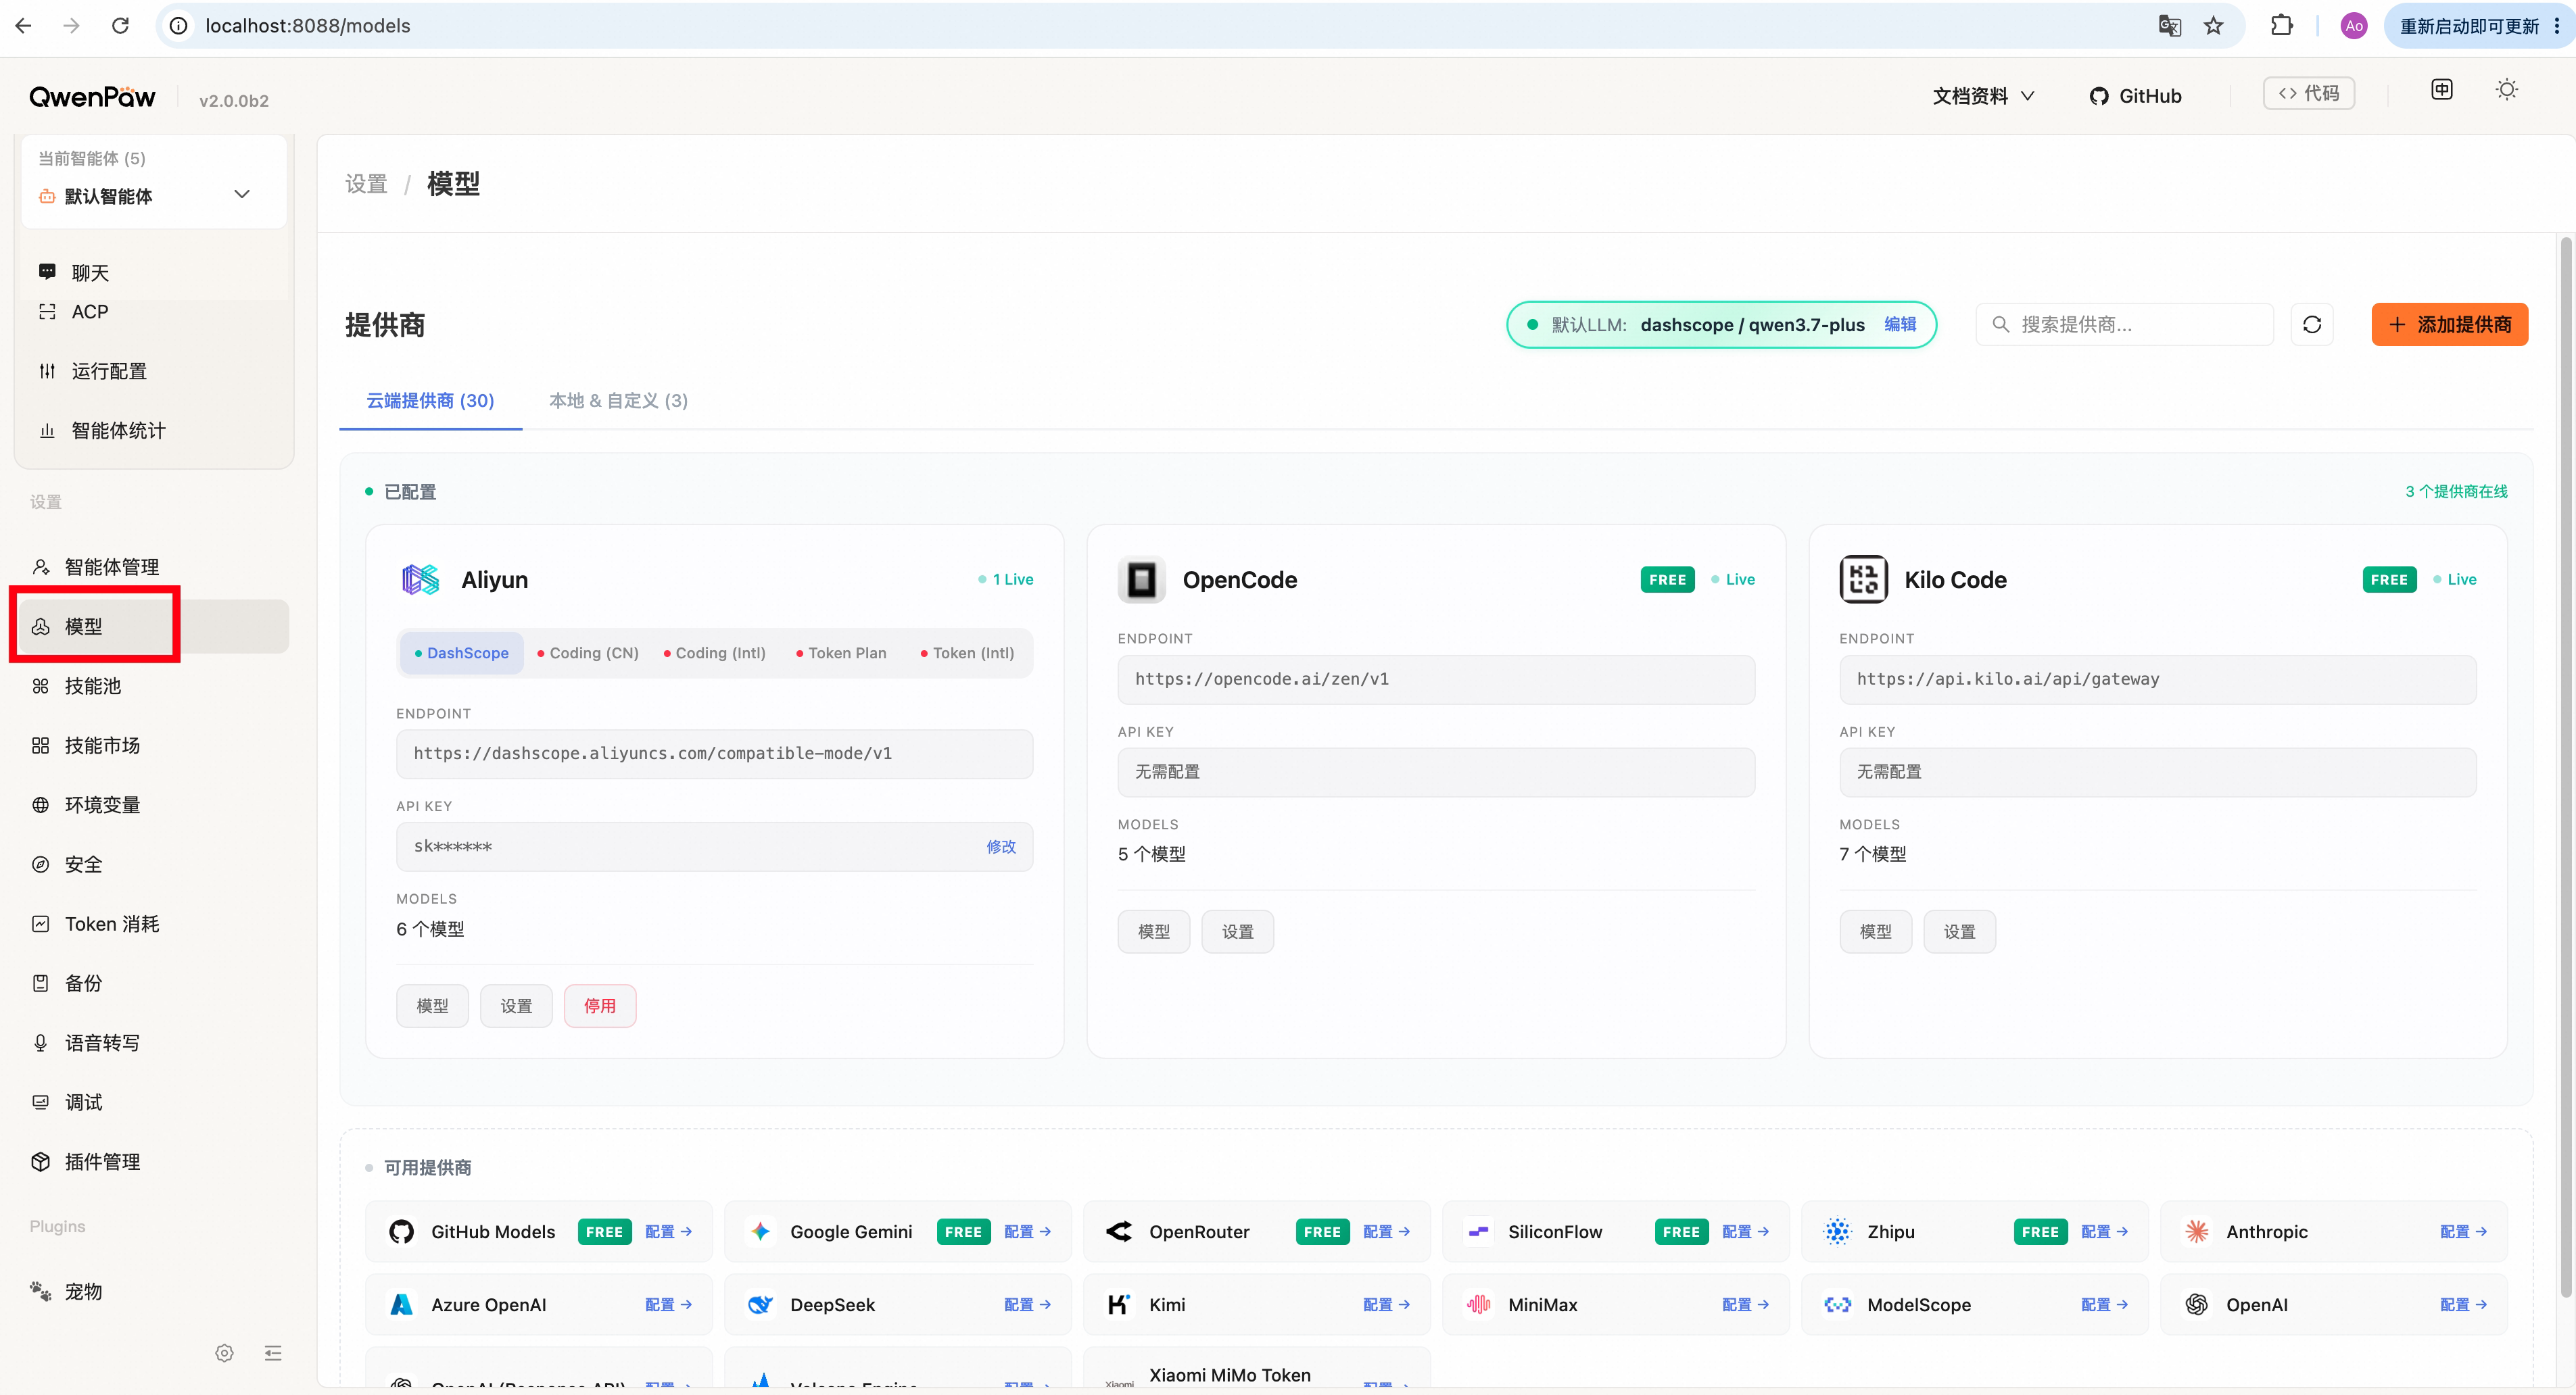The image size is (2576, 1395).
Task: Click the red 停用 button for Aliyun
Action: (x=600, y=1006)
